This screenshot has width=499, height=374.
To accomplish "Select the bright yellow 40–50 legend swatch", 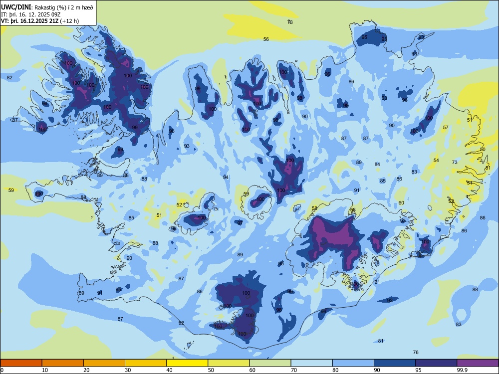I will [x=187, y=363].
